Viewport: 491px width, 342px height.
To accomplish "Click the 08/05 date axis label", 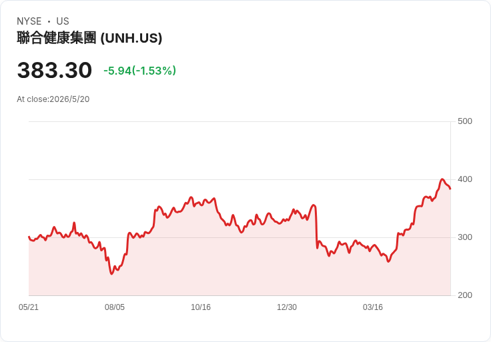I will (115, 307).
